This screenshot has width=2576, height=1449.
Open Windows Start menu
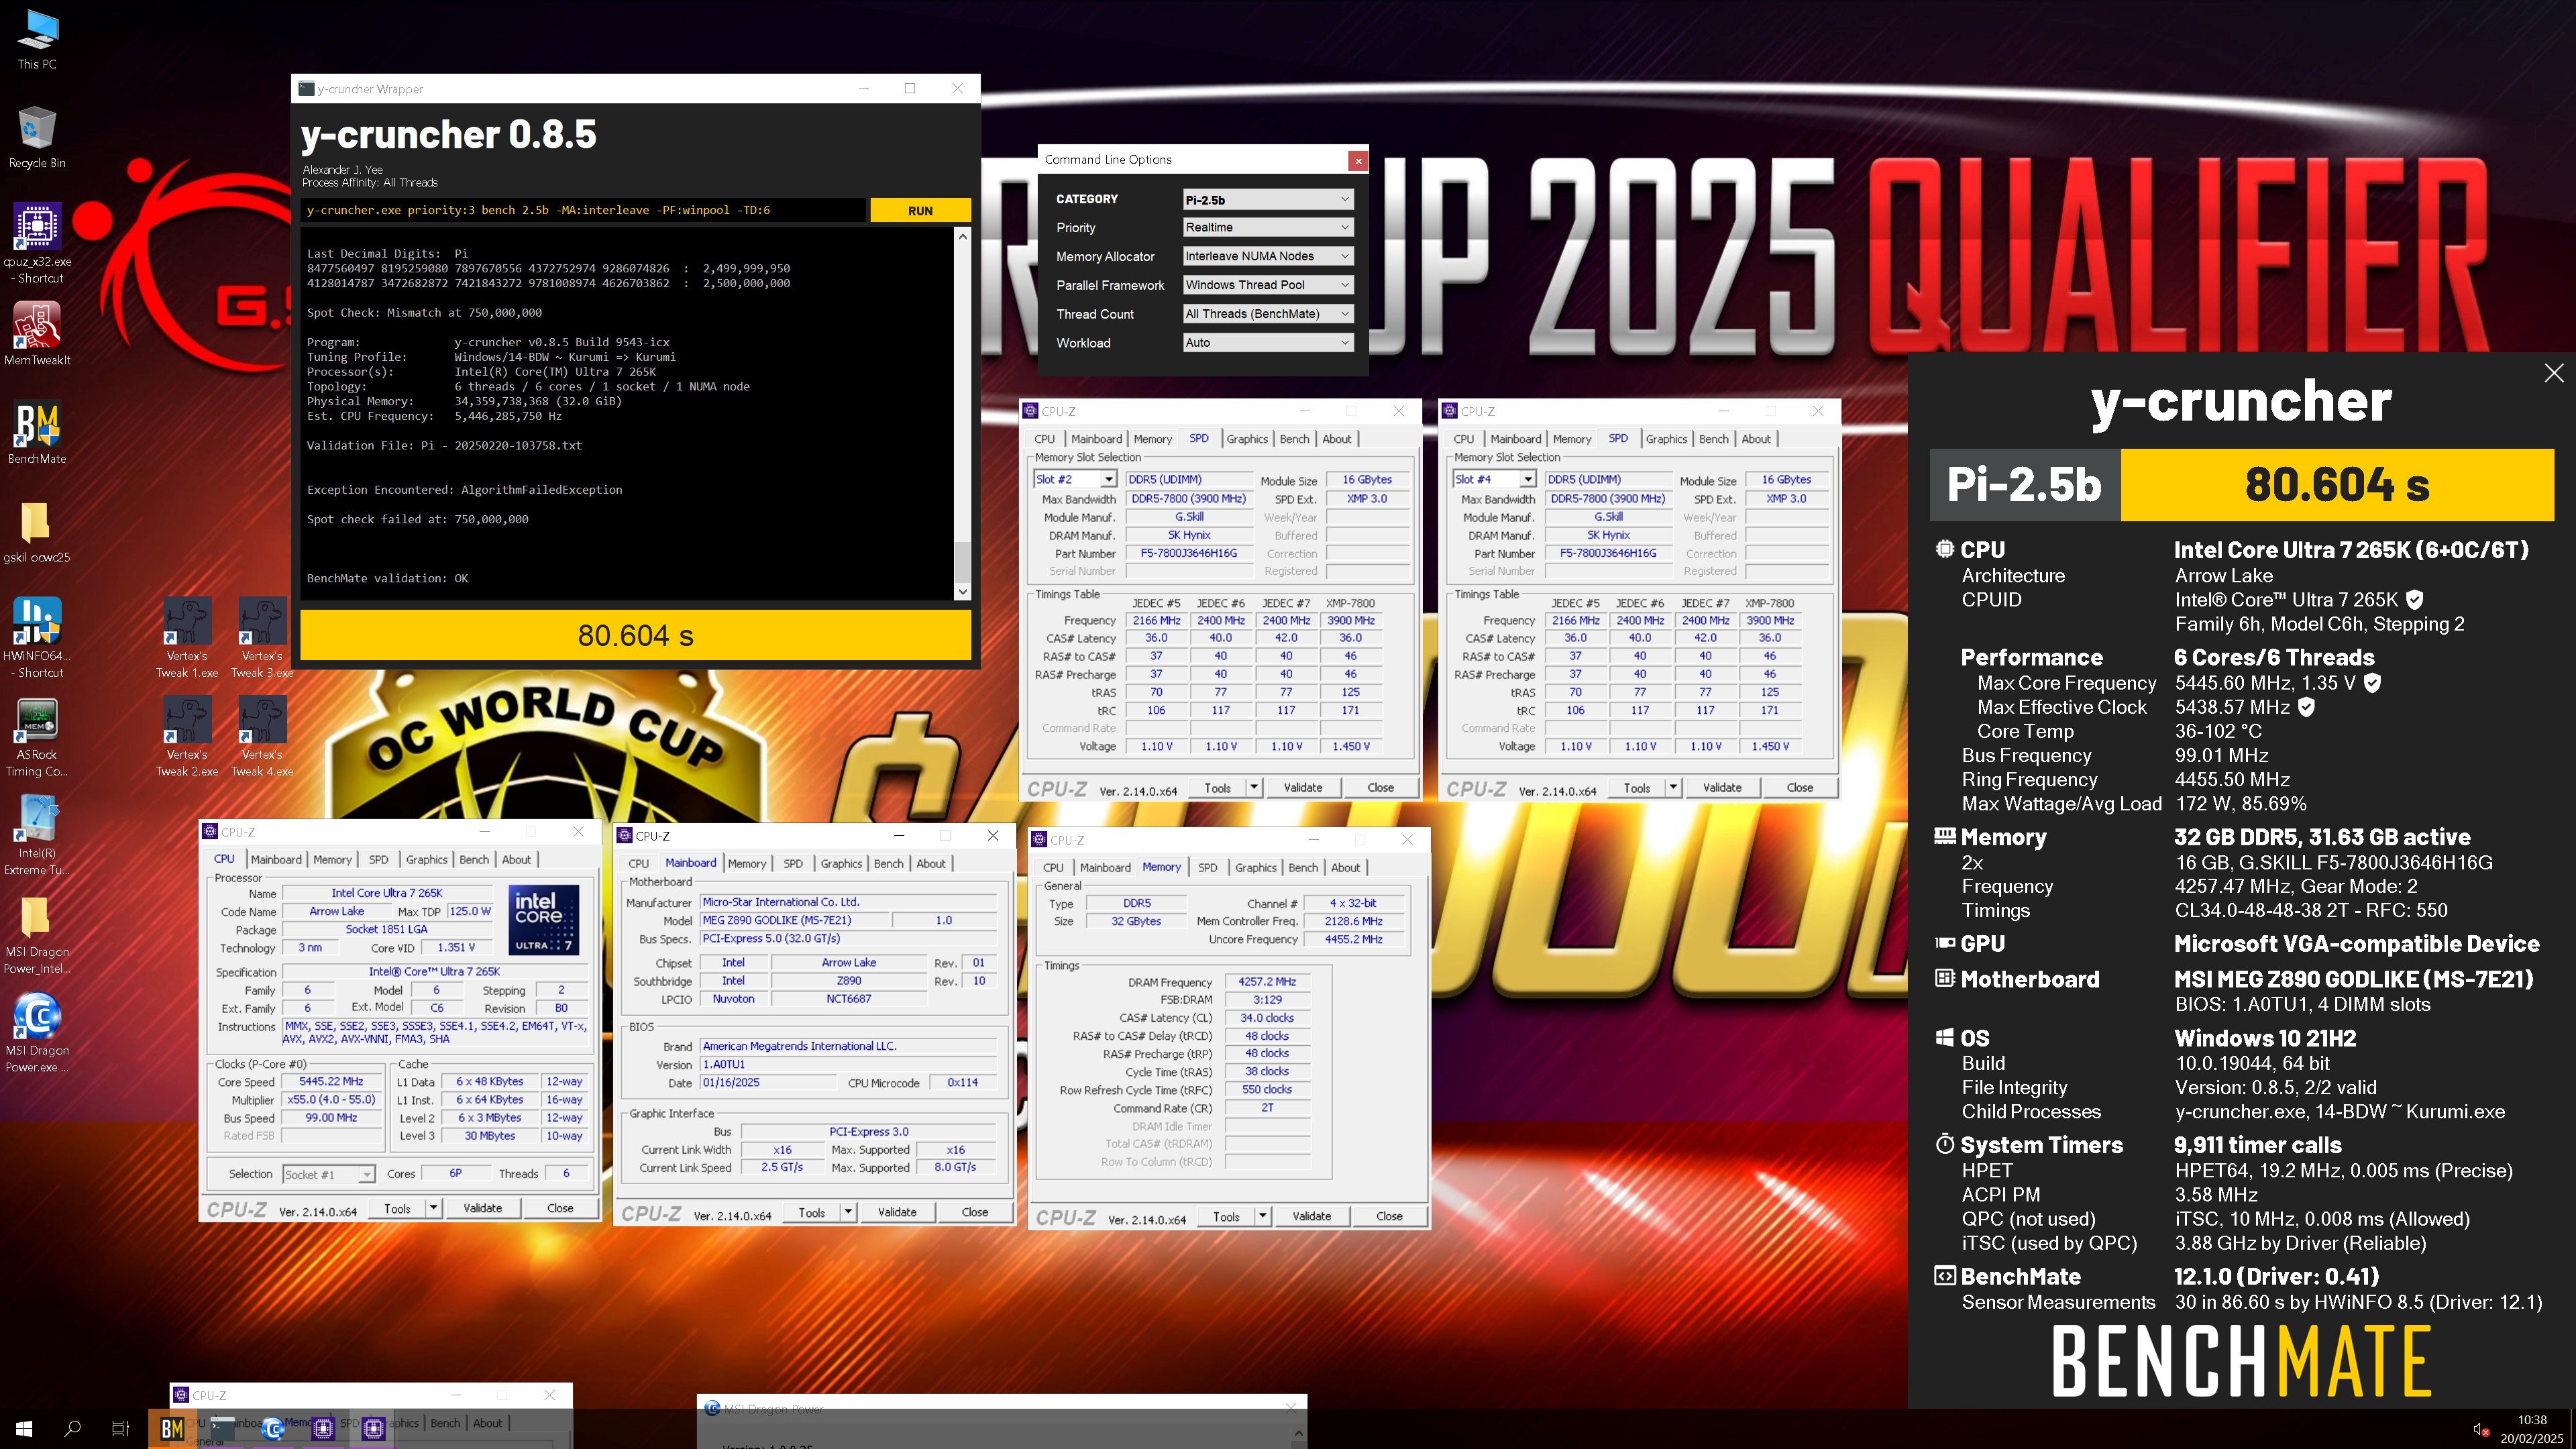[24, 1428]
